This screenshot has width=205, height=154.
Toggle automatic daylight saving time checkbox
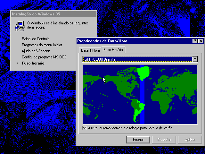pyautogui.click(x=85, y=128)
